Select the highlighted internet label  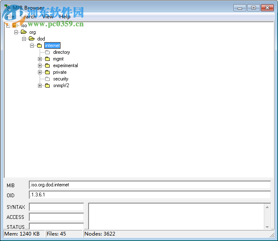pyautogui.click(x=52, y=45)
